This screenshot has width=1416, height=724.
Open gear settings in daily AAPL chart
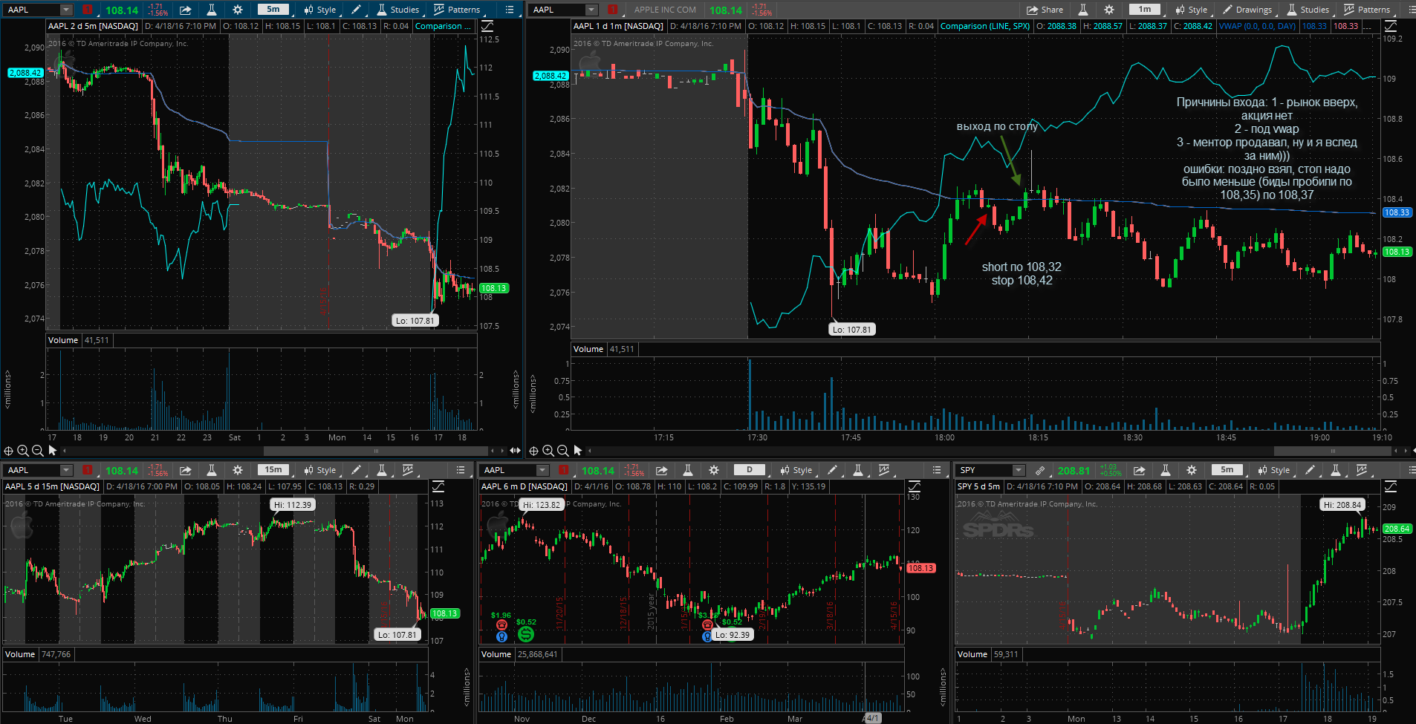click(714, 470)
